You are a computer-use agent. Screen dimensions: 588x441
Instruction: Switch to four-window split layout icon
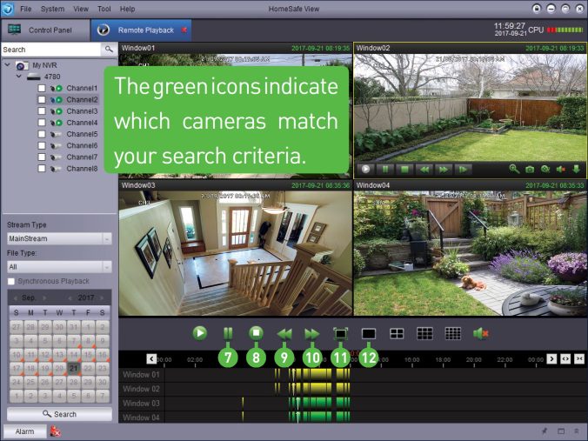tap(397, 333)
